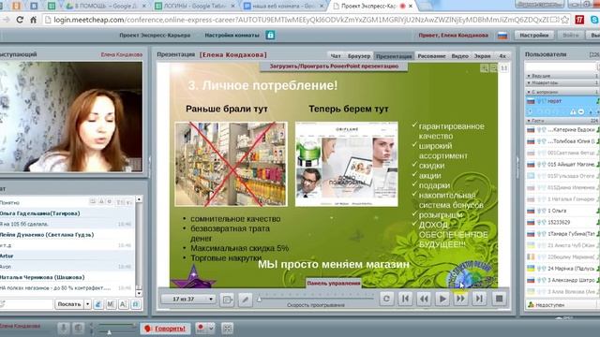Click the browser address bar
This screenshot has width=600, height=337.
302,20
